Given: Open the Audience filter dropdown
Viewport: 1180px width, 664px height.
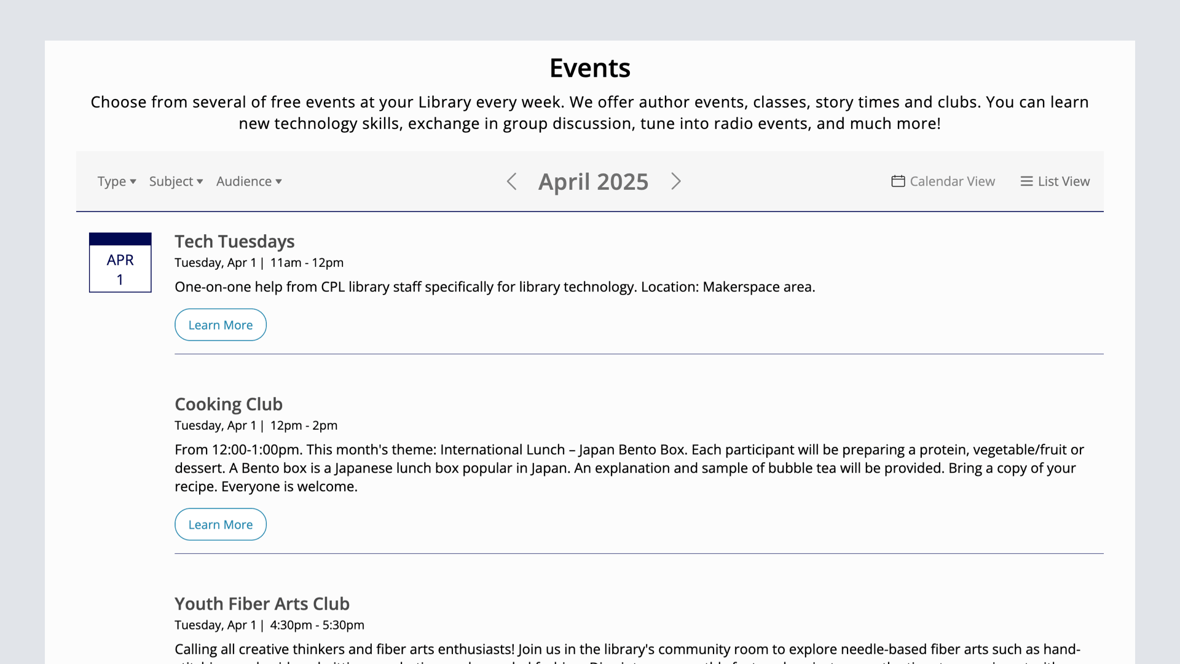Looking at the screenshot, I should pos(249,181).
